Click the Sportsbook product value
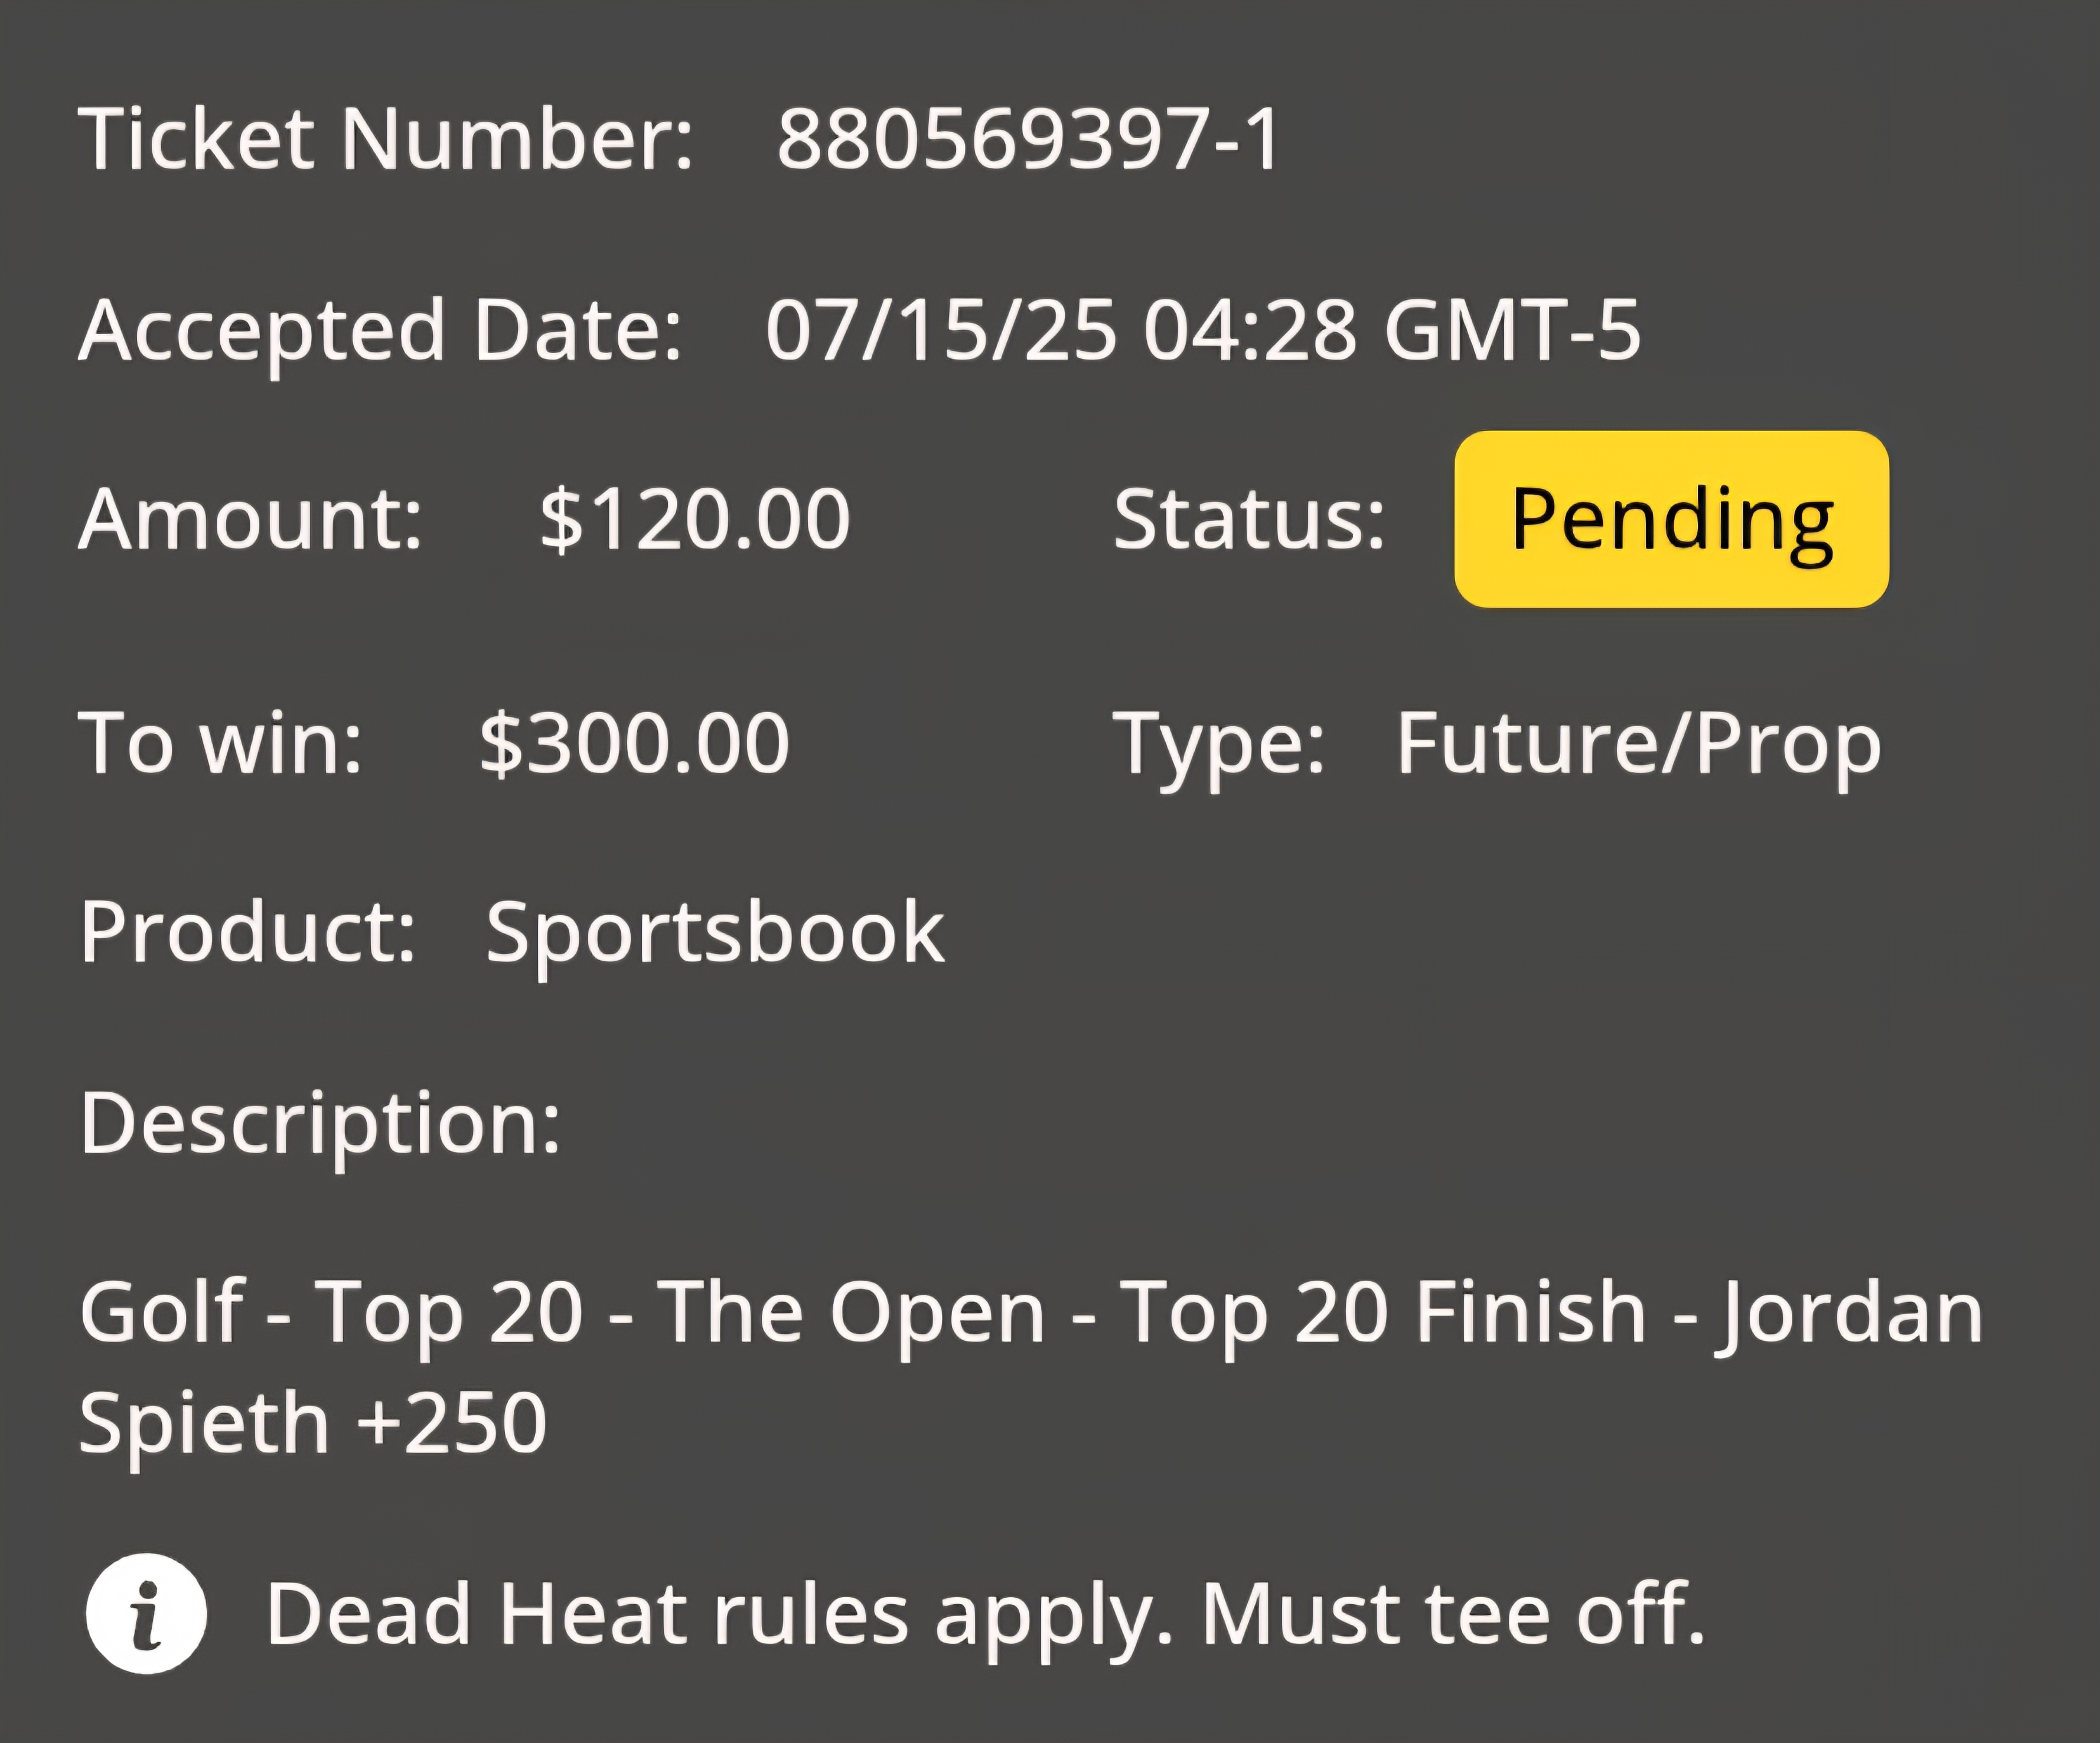2100x1743 pixels. tap(715, 933)
